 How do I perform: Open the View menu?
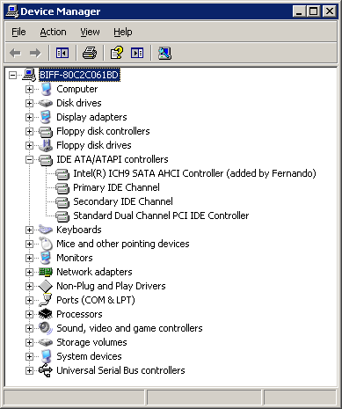[90, 32]
